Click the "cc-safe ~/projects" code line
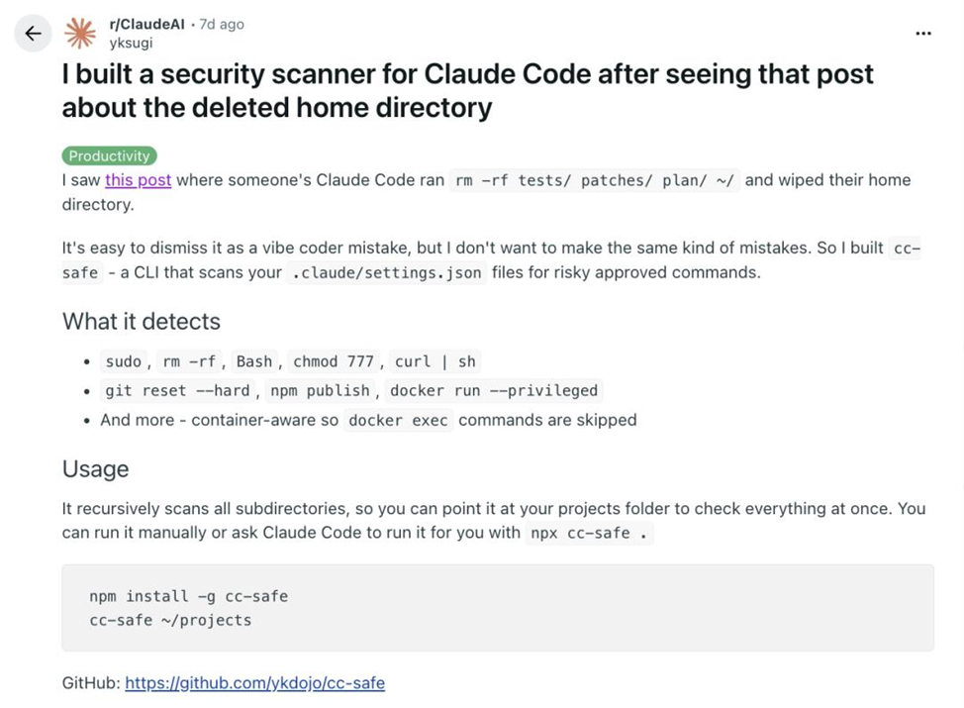Viewport: 964px width, 708px height. [x=170, y=620]
